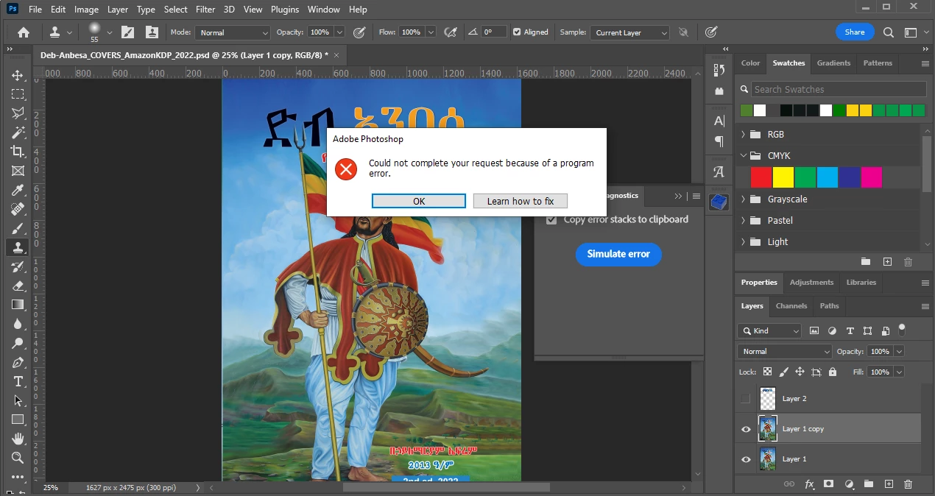Select the Brush tool
Viewport: 935px width, 496px height.
click(18, 228)
